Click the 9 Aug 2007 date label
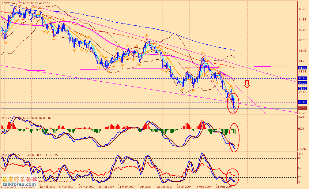Screen dimensions: 309x189 tap(204, 187)
